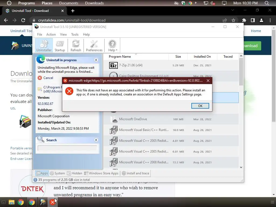Open the Chrome three-dot menu
The width and height of the screenshot is (276, 207).
pos(270,20)
